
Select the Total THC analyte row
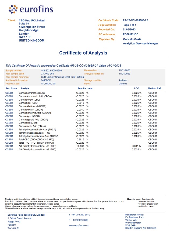[x=36, y=143]
